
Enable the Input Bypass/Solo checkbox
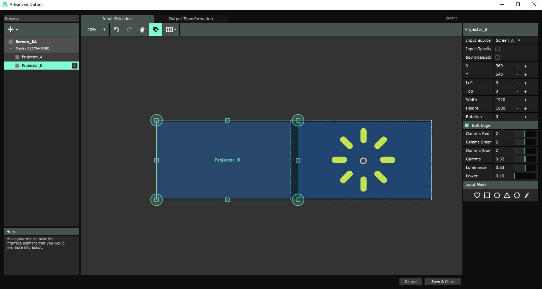497,58
